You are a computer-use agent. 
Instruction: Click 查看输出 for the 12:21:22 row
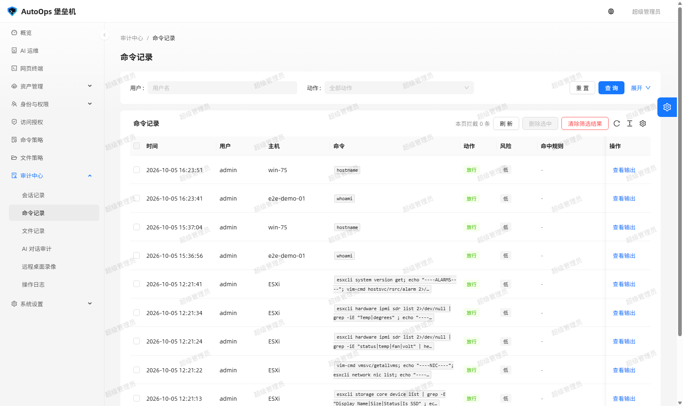(624, 370)
